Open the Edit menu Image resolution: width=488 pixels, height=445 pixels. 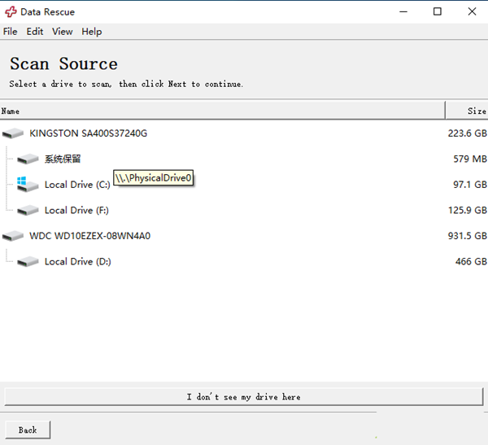point(34,32)
